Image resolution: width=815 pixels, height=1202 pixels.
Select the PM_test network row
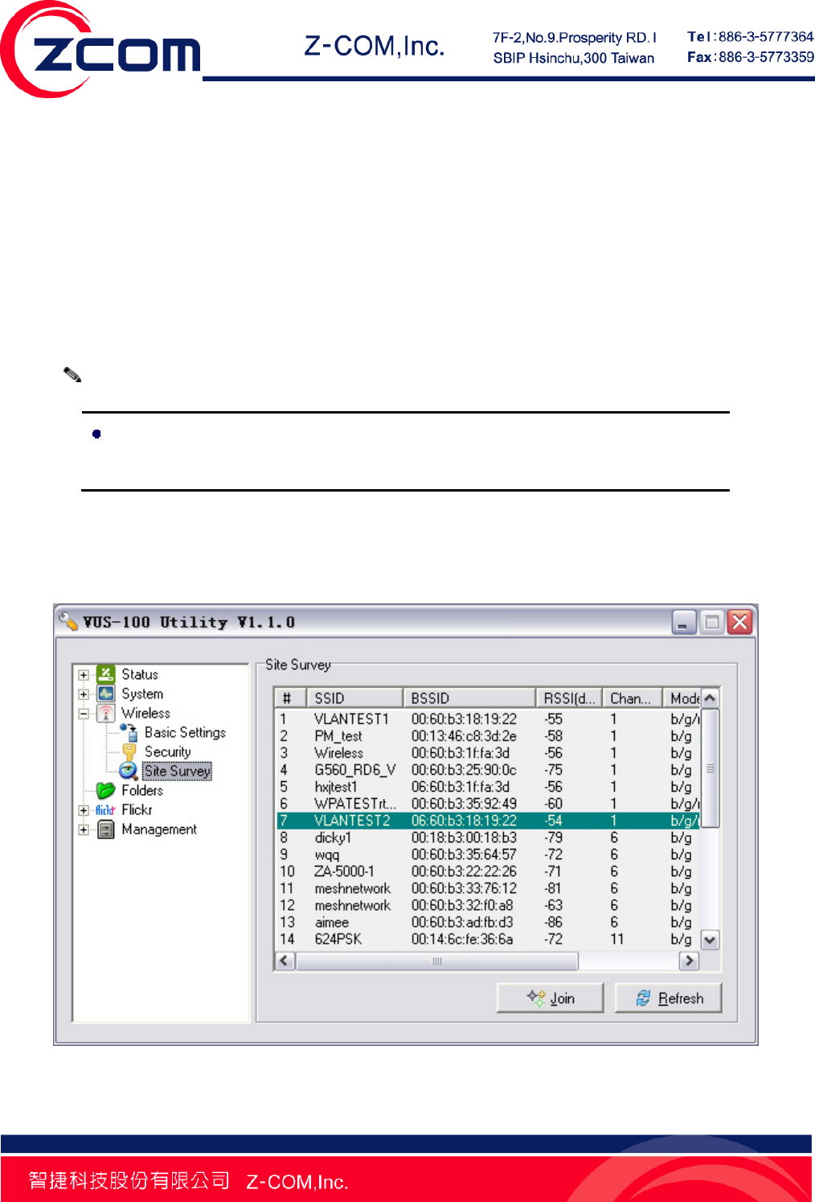pos(488,735)
